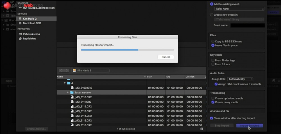Select the _MG_3114.CR2 file name

click(83, 116)
